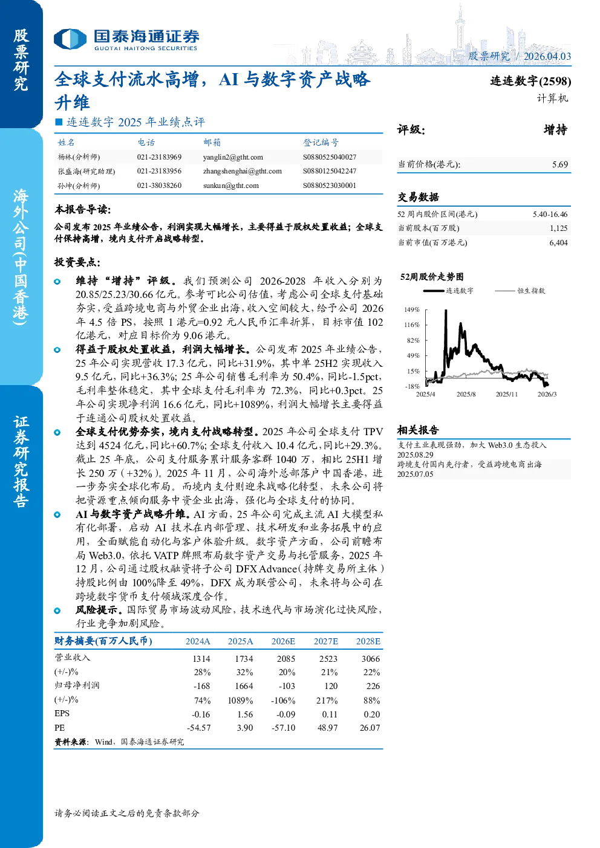Image resolution: width=600 pixels, height=848 pixels.
Task: Click the bullet icon beside 风险提示
Action: point(57,610)
